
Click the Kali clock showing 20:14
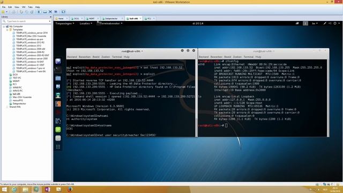point(198,24)
